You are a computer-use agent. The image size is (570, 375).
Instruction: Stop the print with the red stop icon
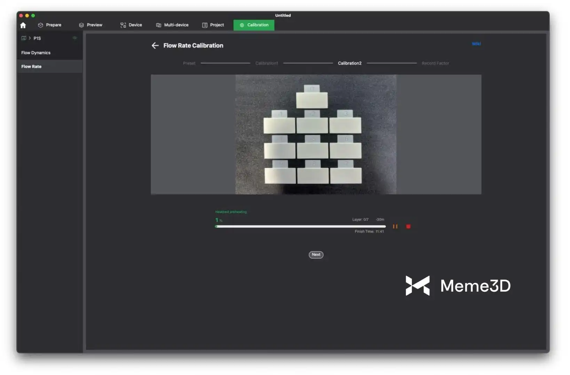click(x=408, y=226)
